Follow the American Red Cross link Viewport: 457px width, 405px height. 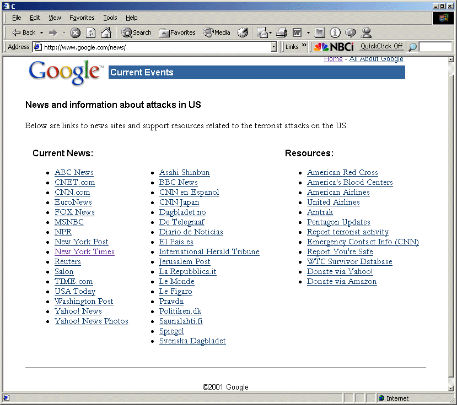click(x=342, y=173)
